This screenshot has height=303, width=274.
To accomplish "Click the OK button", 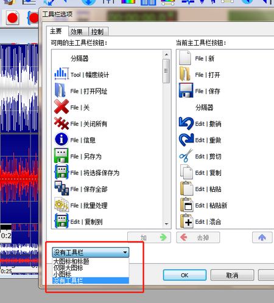I will [x=184, y=275].
